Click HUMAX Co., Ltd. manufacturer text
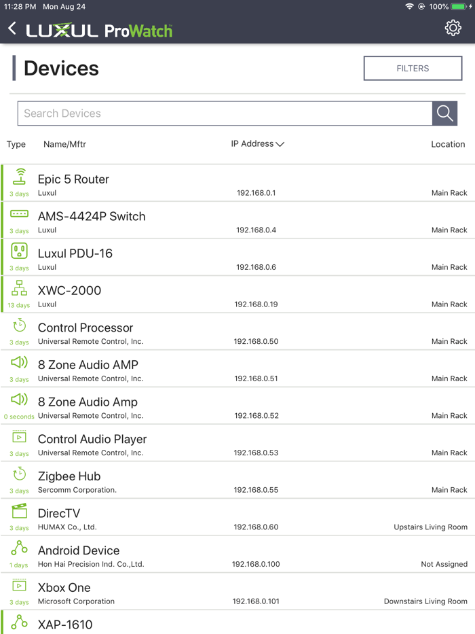The height and width of the screenshot is (634, 475). pos(67,527)
